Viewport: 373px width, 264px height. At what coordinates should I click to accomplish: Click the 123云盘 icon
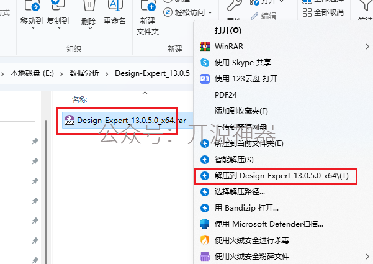click(205, 79)
